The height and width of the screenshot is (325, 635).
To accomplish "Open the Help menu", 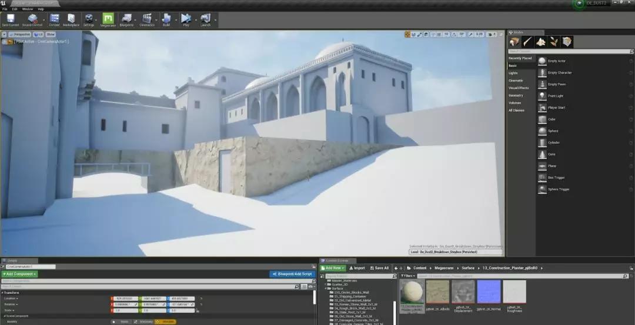I will click(x=41, y=9).
